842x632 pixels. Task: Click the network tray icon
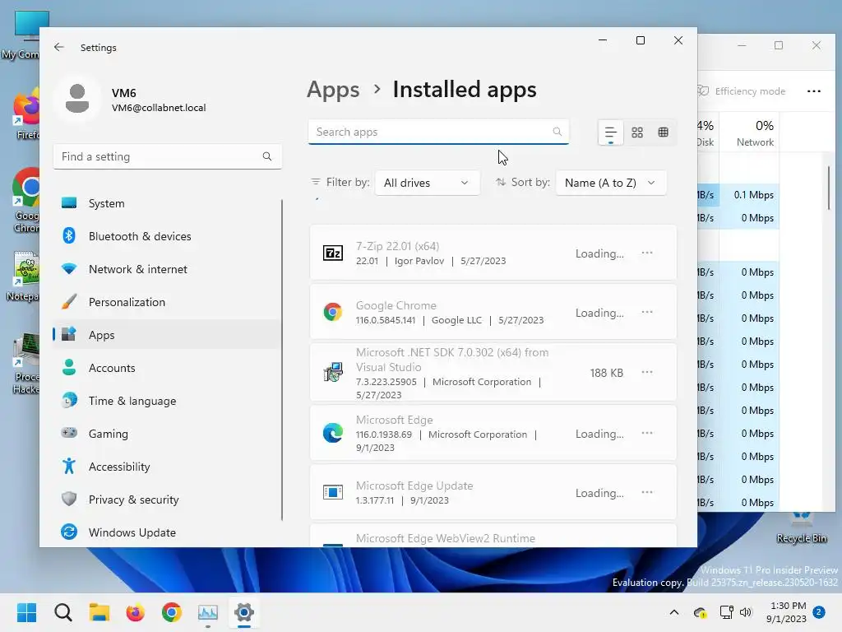click(726, 612)
